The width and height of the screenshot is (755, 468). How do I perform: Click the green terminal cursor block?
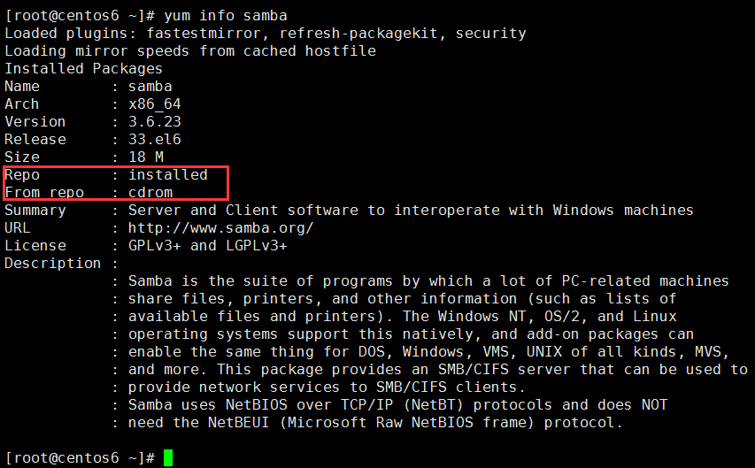point(168,457)
